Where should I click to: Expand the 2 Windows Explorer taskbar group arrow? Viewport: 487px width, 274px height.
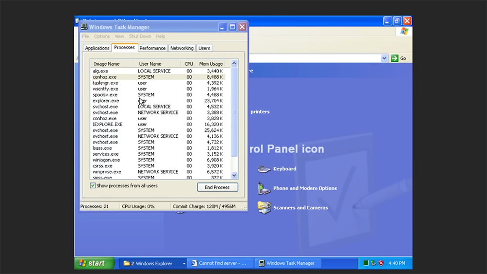tap(184, 263)
